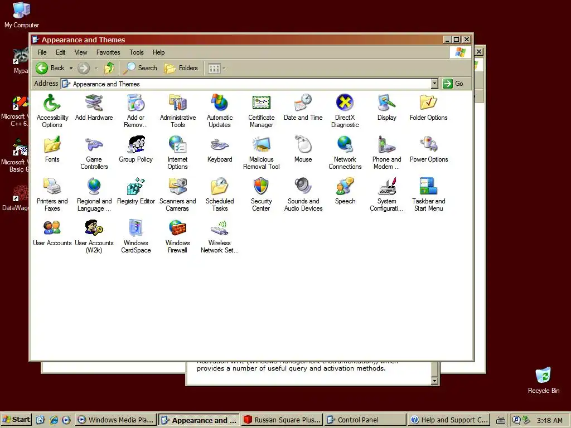Select the My Computer desktop icon
Viewport: 571px width, 428px height.
pos(22,15)
